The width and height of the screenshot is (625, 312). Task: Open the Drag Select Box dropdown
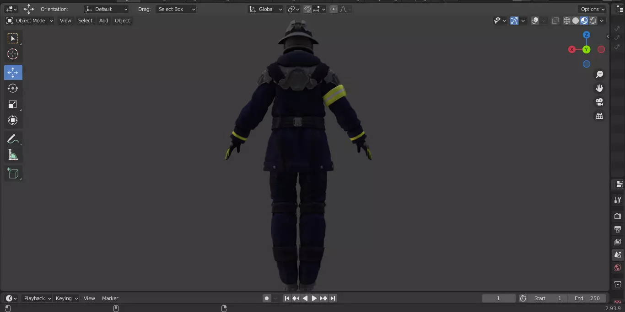point(176,9)
